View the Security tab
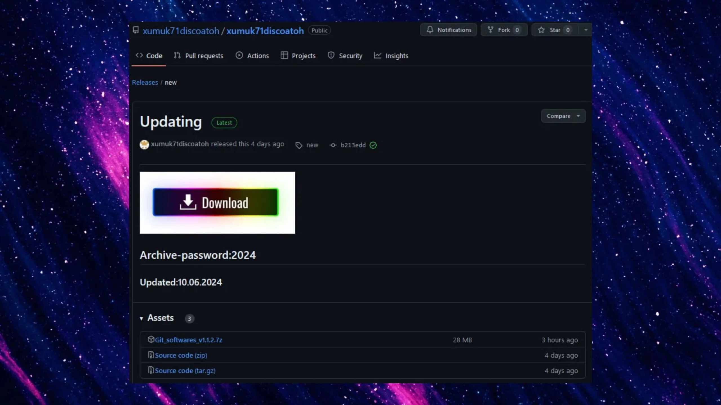 coord(345,56)
